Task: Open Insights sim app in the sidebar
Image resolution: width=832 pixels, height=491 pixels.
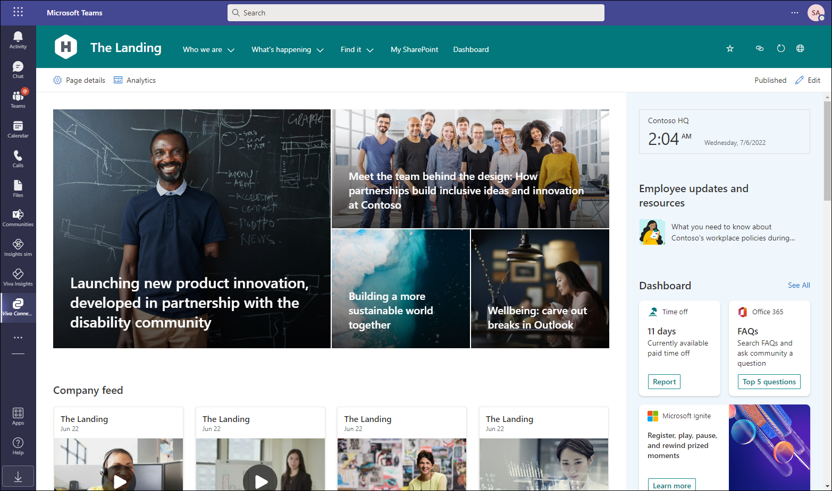Action: tap(18, 248)
